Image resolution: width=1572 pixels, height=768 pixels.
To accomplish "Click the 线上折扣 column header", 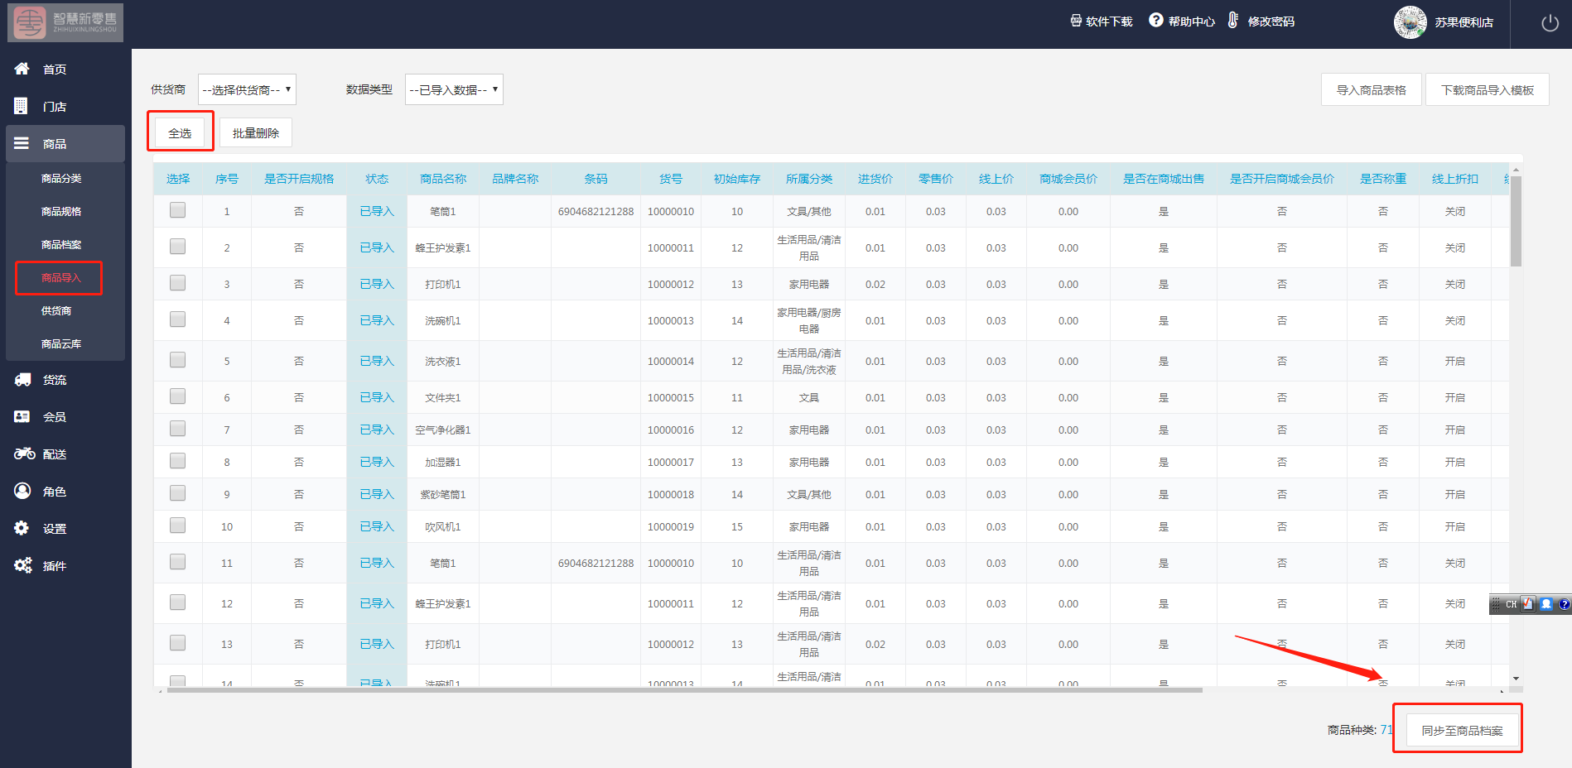I will click(x=1455, y=179).
